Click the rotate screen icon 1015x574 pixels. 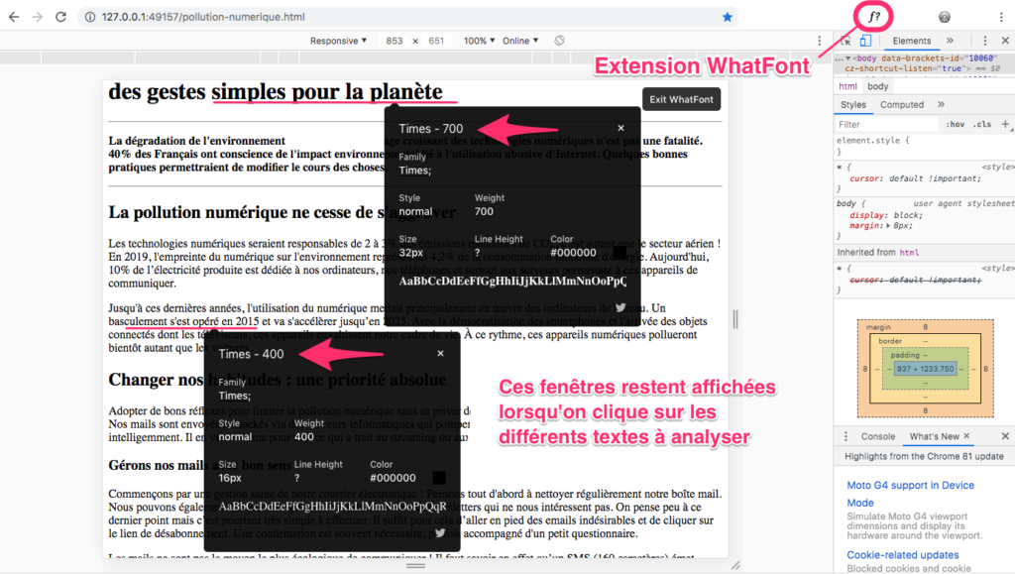(559, 41)
